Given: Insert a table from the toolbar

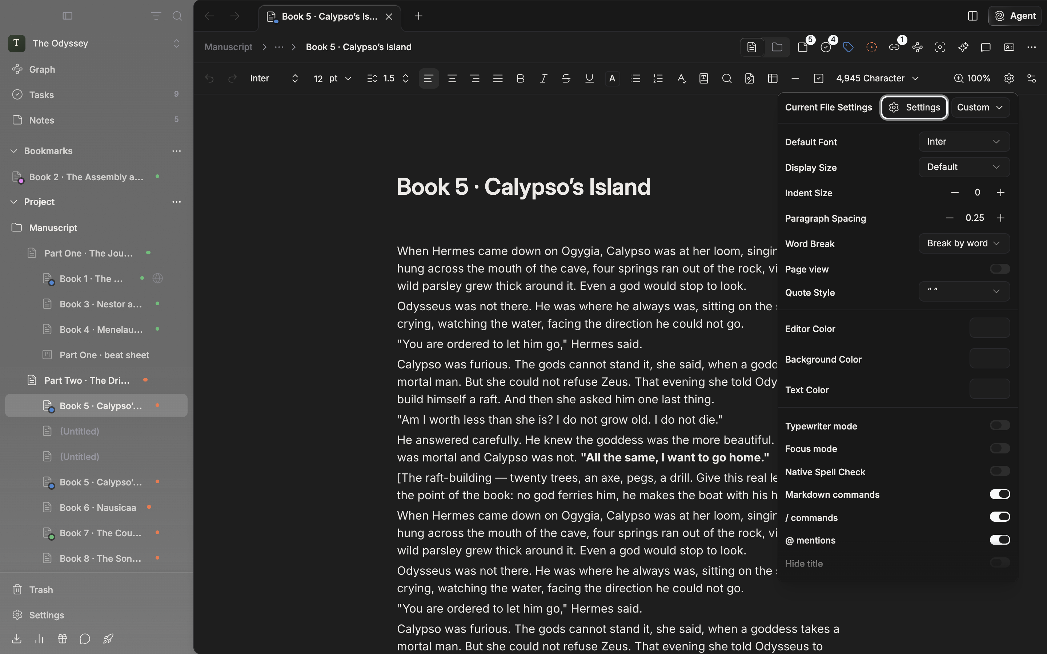Looking at the screenshot, I should (773, 78).
